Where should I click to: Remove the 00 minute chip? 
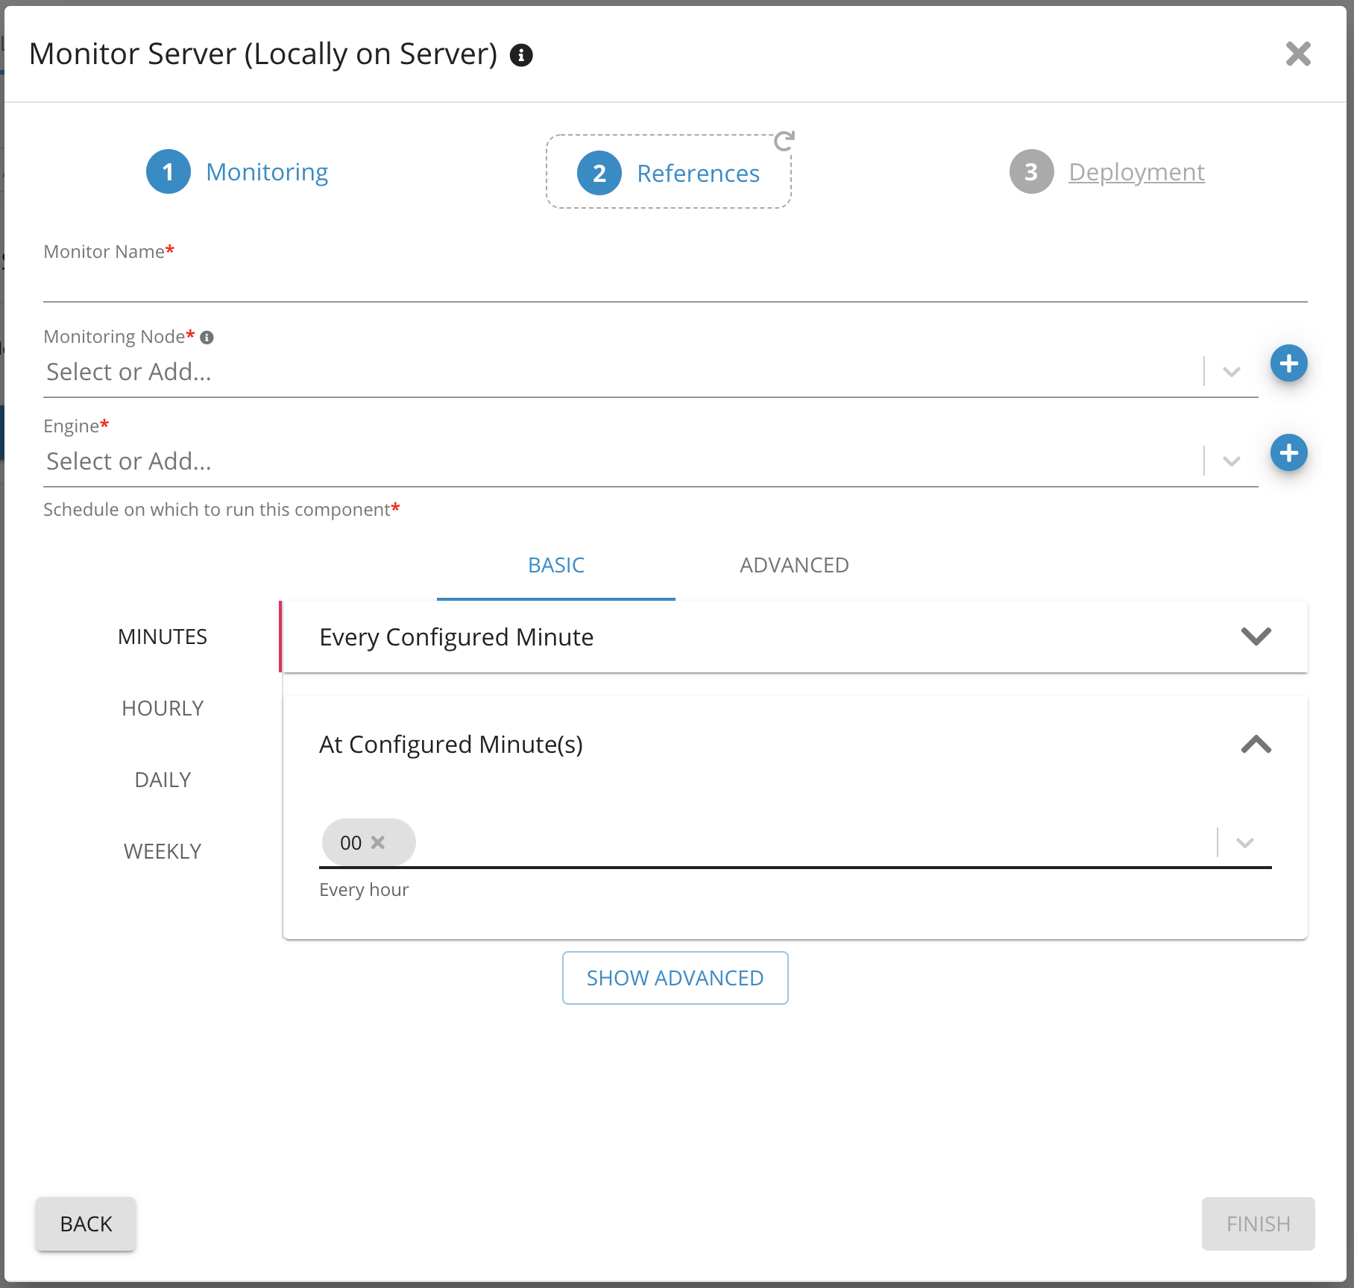pos(378,842)
